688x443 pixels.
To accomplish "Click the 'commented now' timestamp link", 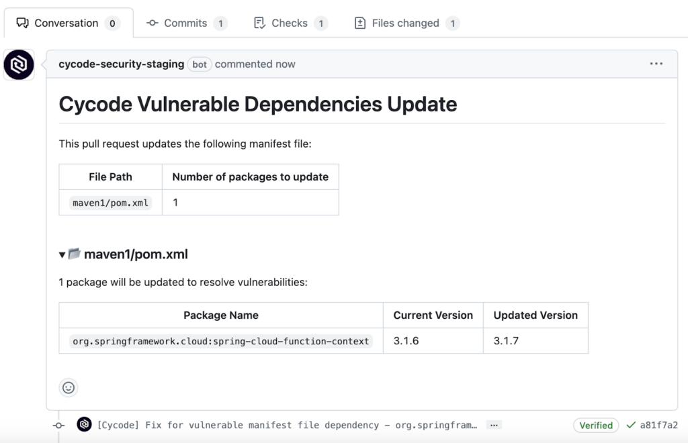I will click(255, 64).
